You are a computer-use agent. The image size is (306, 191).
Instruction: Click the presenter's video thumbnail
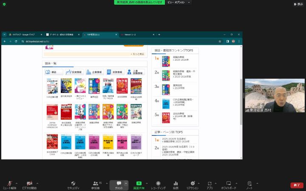[x=274, y=95]
